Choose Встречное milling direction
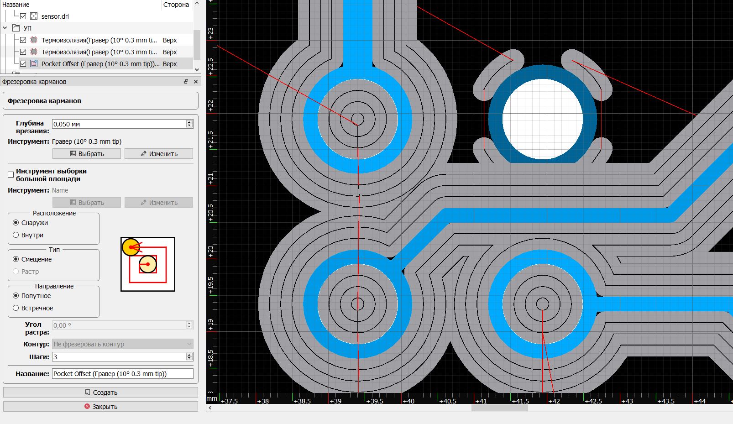The width and height of the screenshot is (733, 424). [x=16, y=308]
